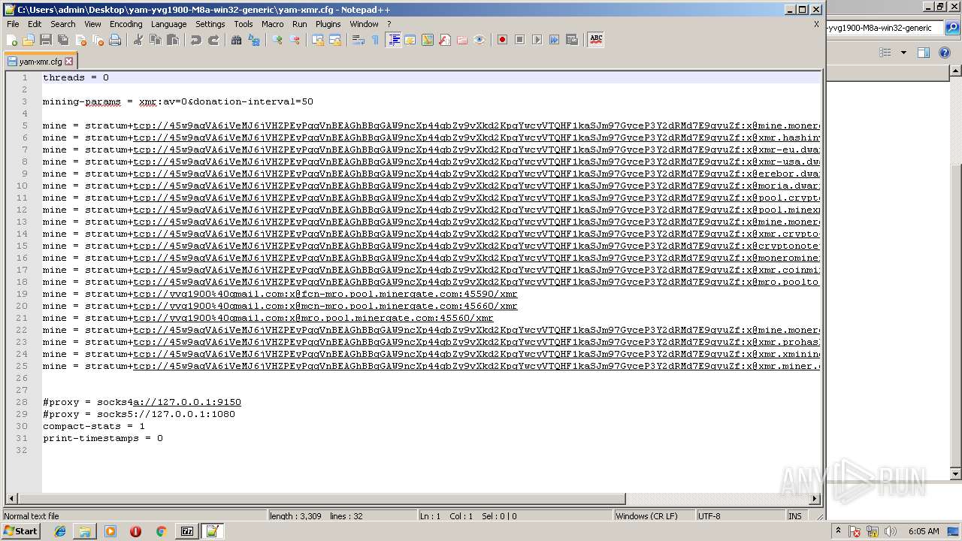This screenshot has height=541, width=962.
Task: Click the Save Recorded Macro icon
Action: (572, 40)
